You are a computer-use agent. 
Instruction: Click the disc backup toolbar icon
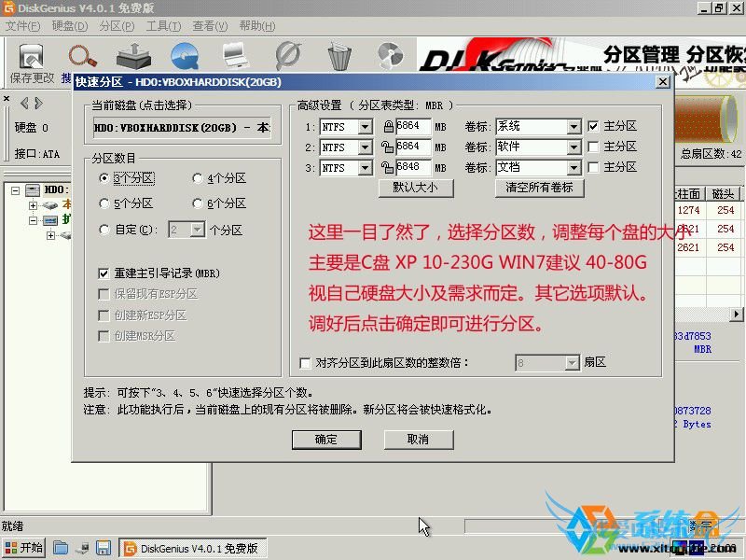(x=390, y=56)
